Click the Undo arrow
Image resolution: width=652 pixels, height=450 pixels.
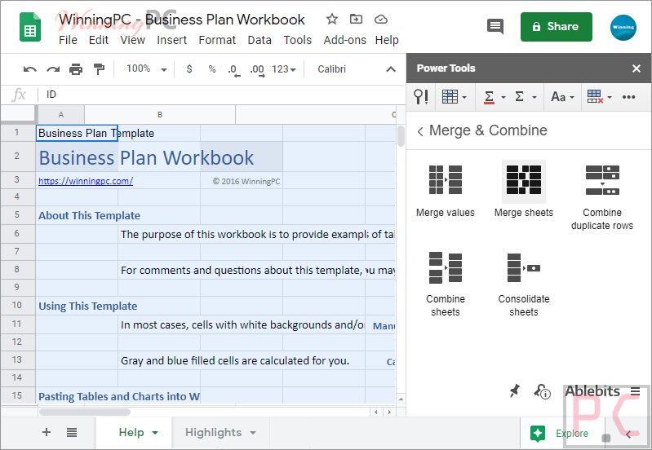coord(29,69)
